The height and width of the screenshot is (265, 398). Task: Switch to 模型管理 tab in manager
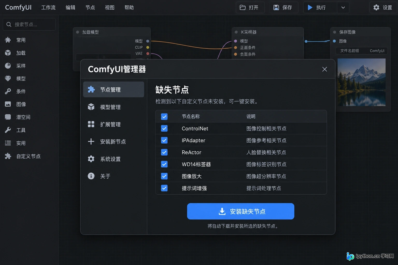113,107
